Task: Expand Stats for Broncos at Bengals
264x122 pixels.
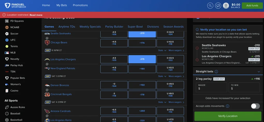Action: coord(162,102)
